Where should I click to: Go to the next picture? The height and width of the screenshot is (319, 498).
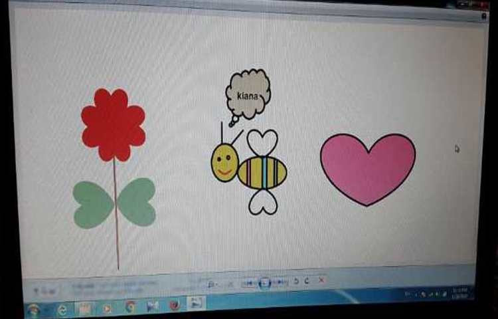[280, 282]
